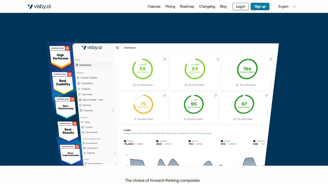Click the Shopping bag icon
This screenshot has height=184, width=328.
81,110
